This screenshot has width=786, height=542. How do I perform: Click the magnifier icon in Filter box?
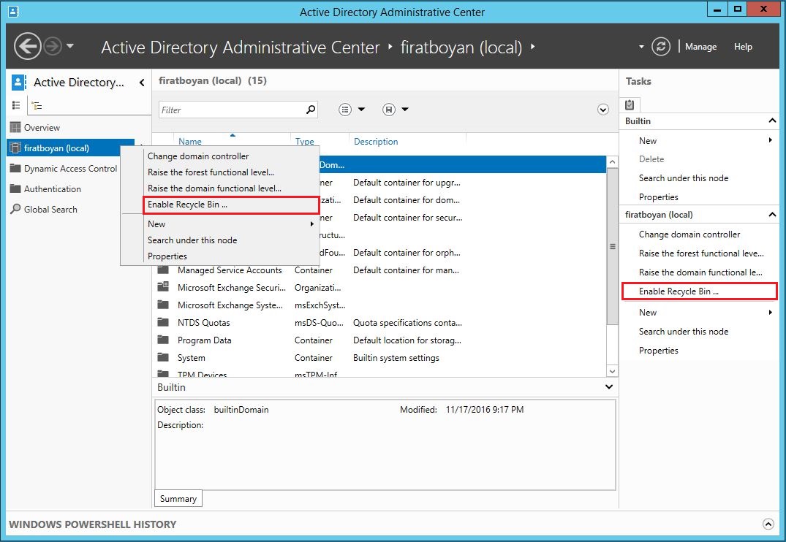pyautogui.click(x=311, y=109)
